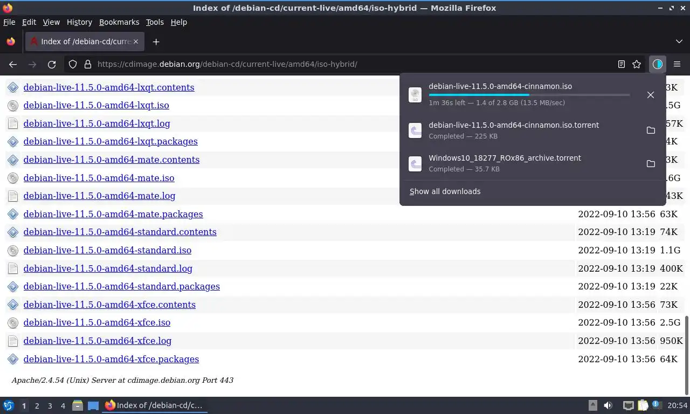
Task: Click icon beside xfce.packages link
Action: click(13, 359)
